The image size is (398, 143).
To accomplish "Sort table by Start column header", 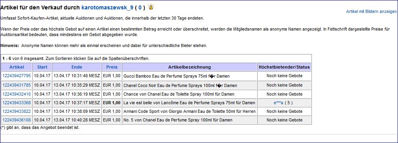I will tap(42, 67).
